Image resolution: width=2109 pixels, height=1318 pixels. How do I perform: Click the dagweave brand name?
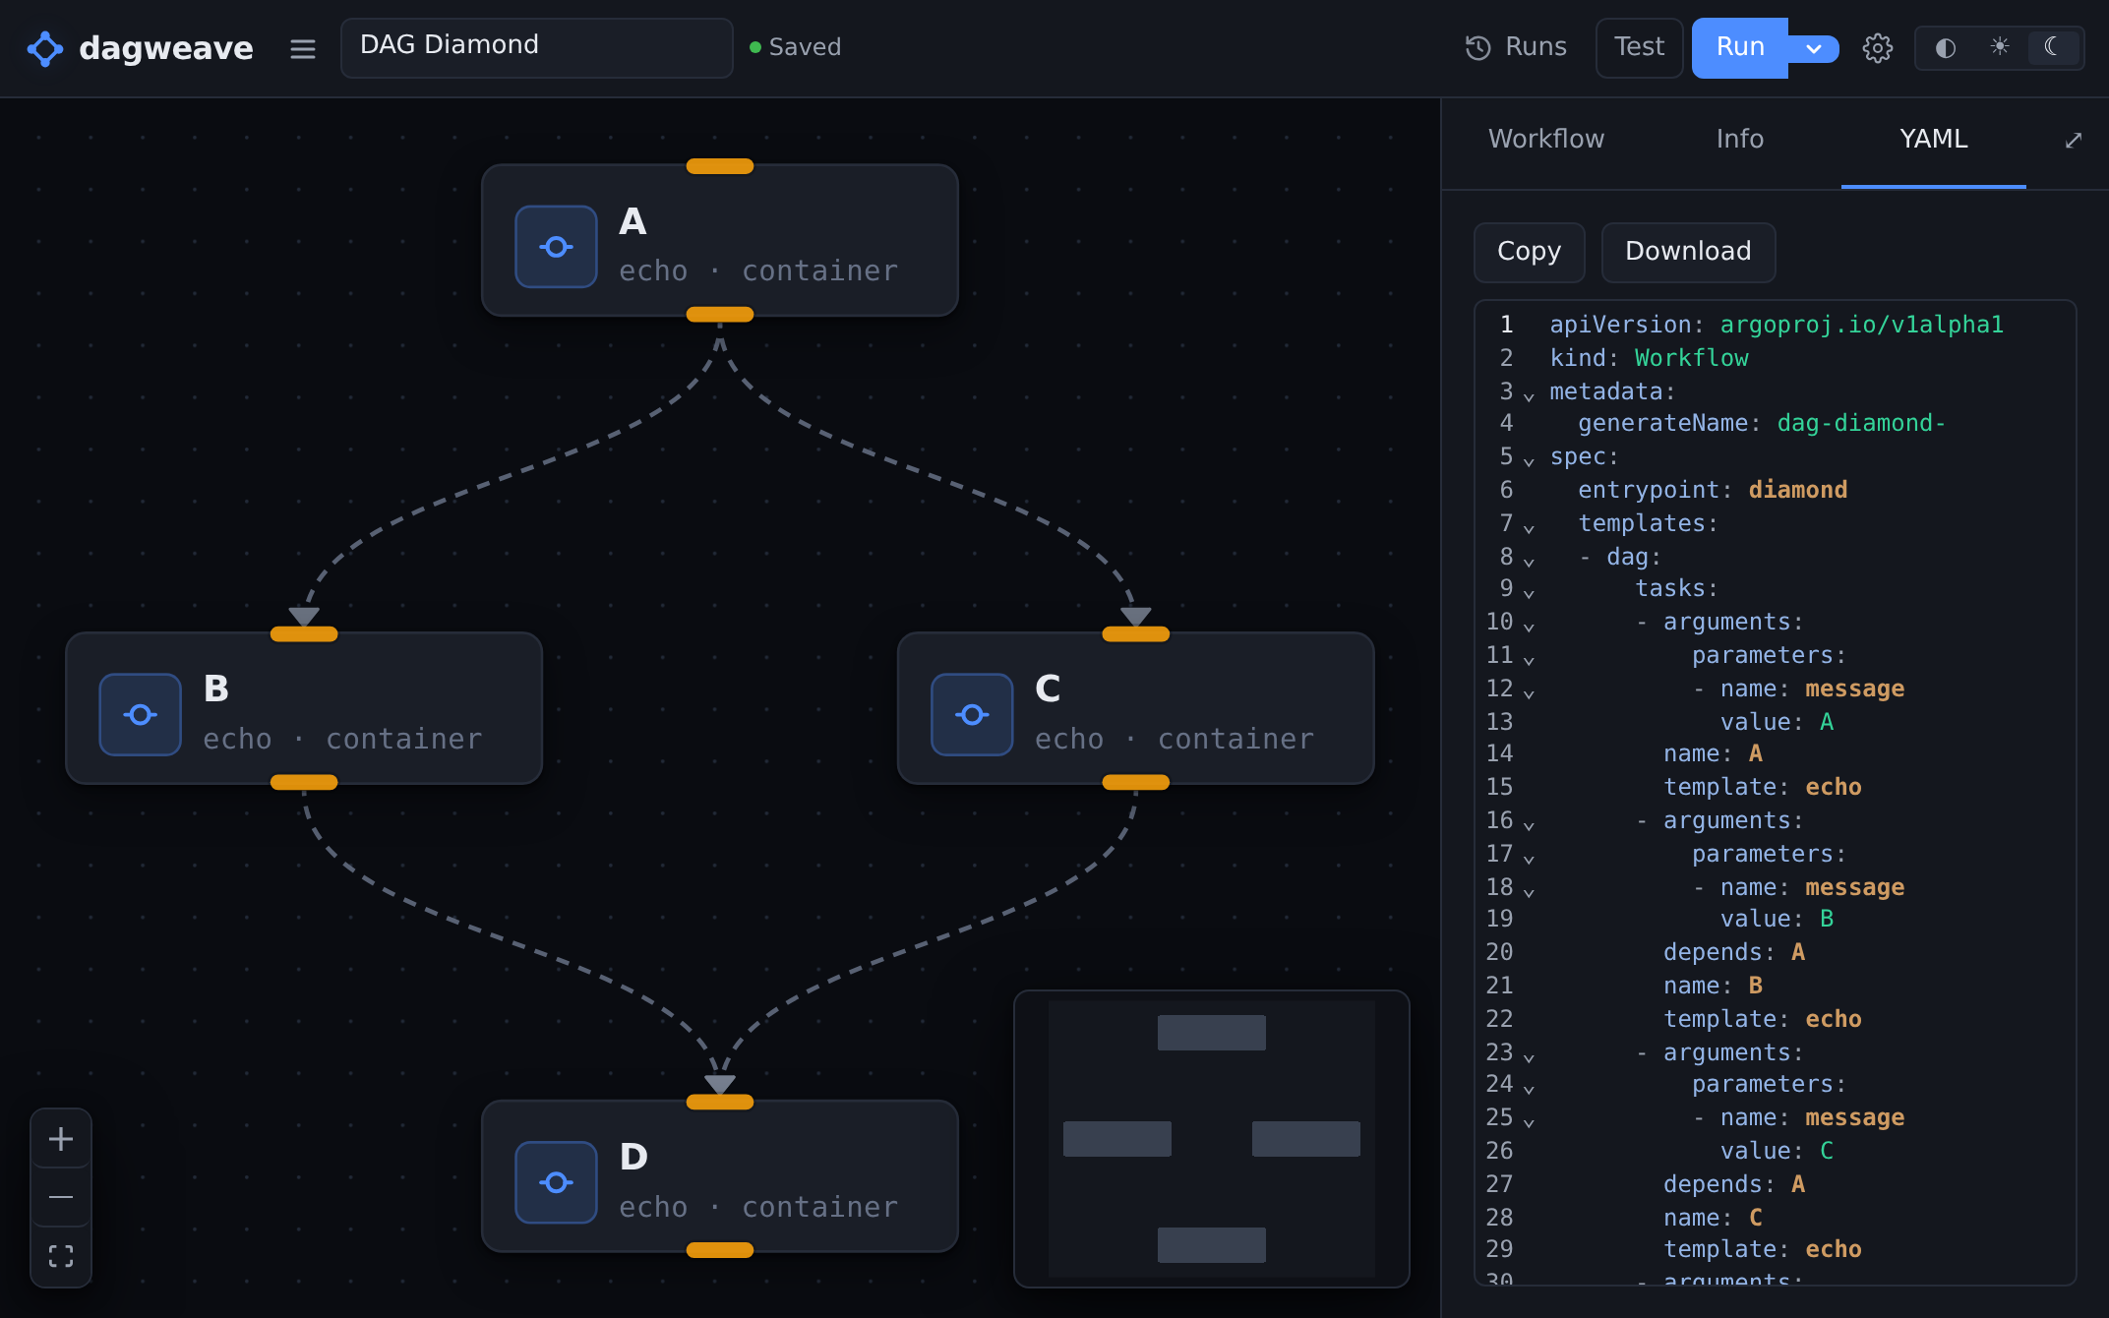(x=166, y=48)
